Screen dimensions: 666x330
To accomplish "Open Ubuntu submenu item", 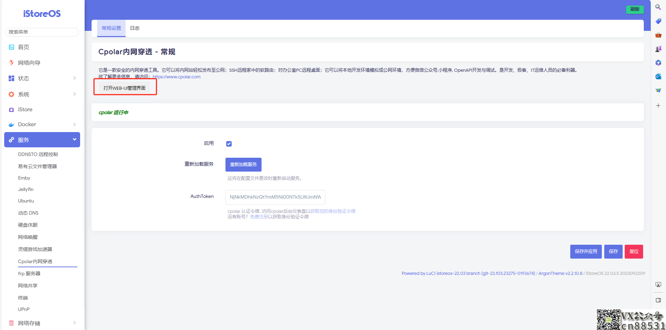I will [x=26, y=201].
